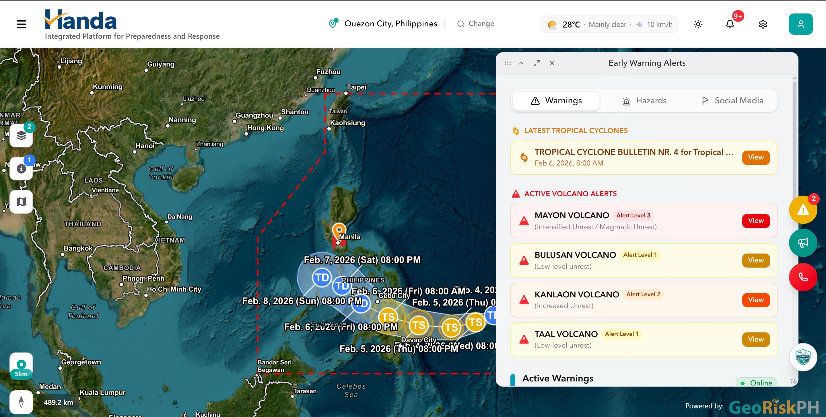This screenshot has width=826, height=417.
Task: Open the notifications bell
Action: 730,24
